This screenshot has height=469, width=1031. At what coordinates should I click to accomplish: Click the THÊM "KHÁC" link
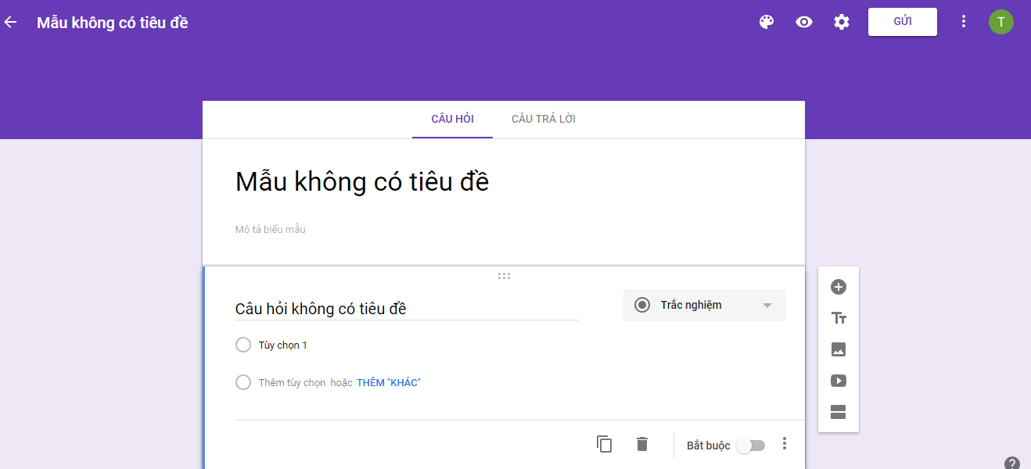pos(389,382)
